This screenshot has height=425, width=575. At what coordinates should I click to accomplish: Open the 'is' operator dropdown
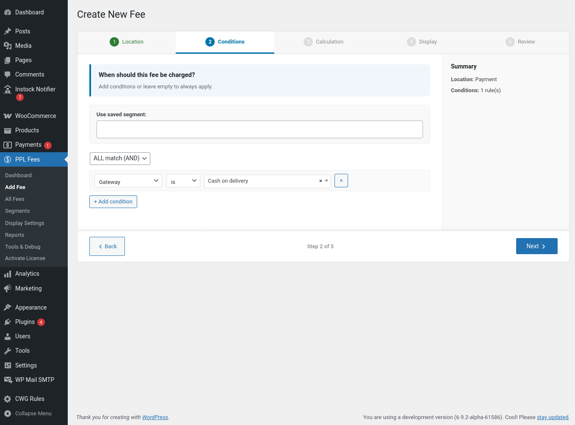[x=183, y=181]
